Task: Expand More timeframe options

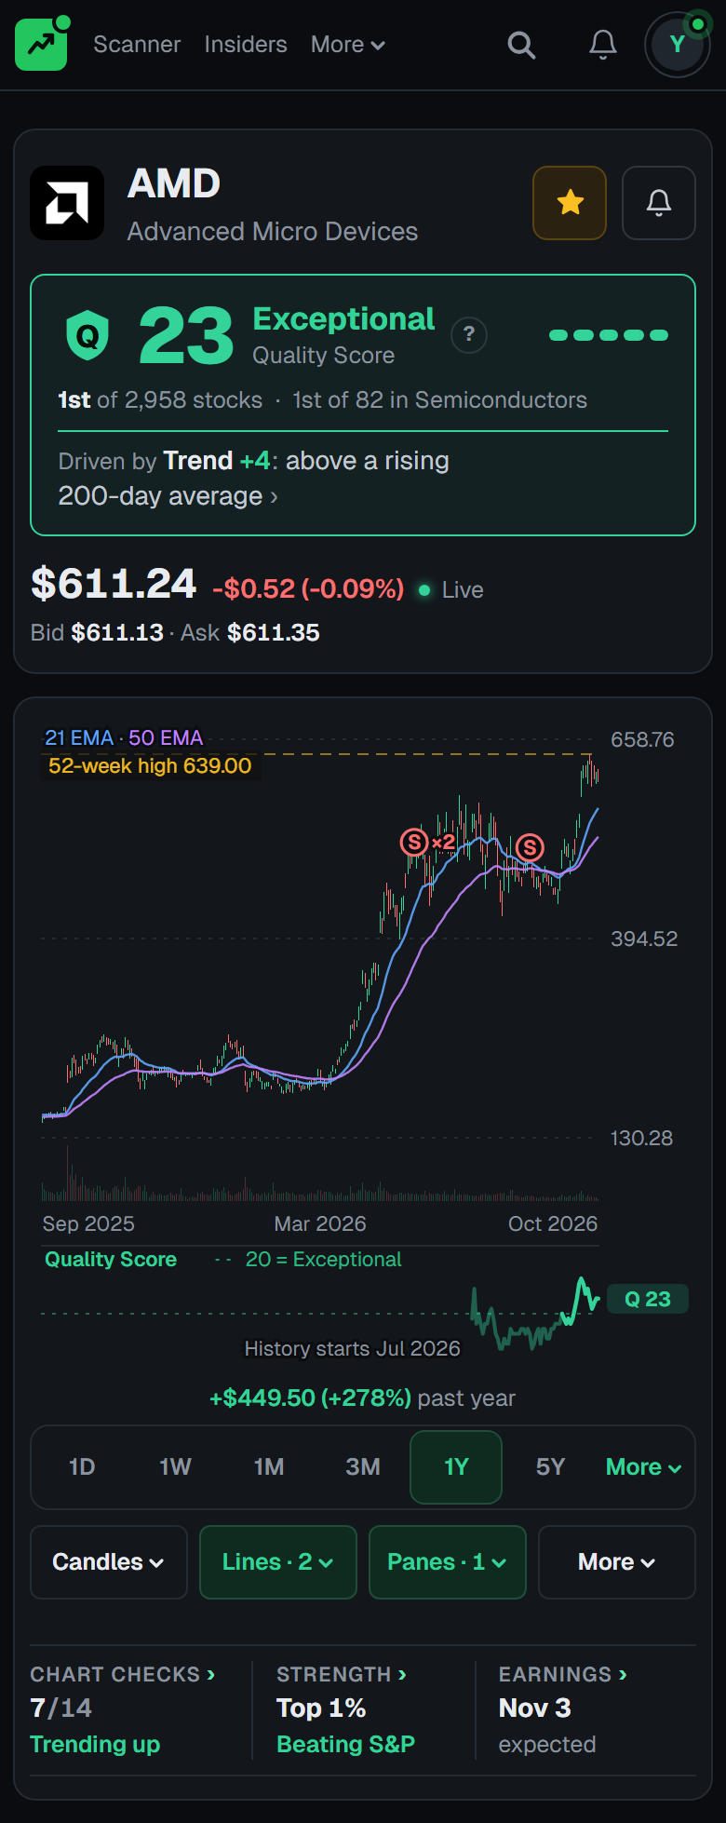Action: [x=644, y=1467]
